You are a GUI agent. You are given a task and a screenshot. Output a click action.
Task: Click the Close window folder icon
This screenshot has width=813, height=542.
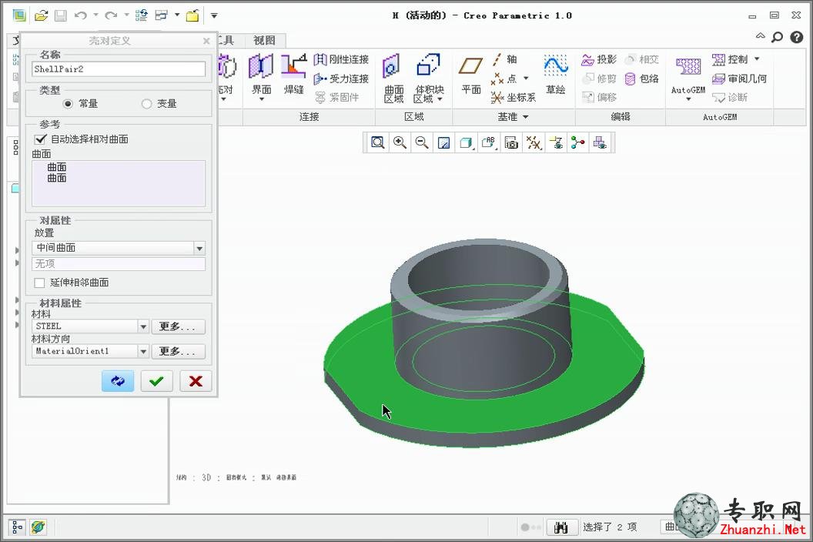pyautogui.click(x=193, y=15)
